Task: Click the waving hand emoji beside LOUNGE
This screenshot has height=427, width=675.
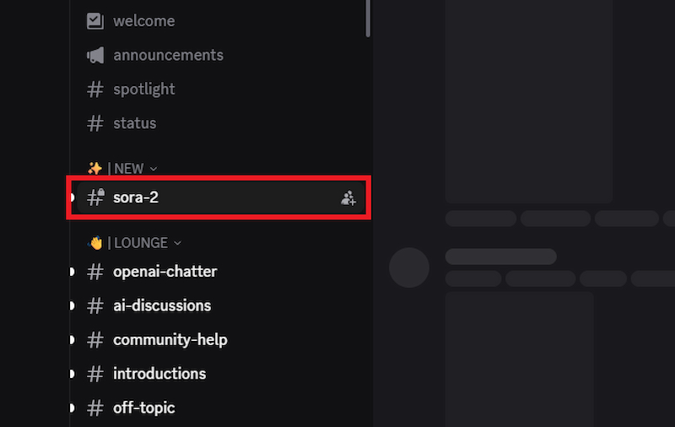Action: (x=95, y=243)
